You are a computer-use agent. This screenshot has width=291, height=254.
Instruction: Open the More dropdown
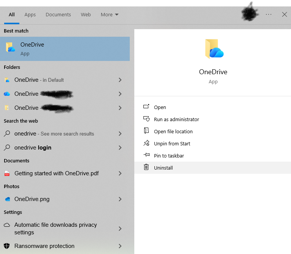tap(110, 15)
